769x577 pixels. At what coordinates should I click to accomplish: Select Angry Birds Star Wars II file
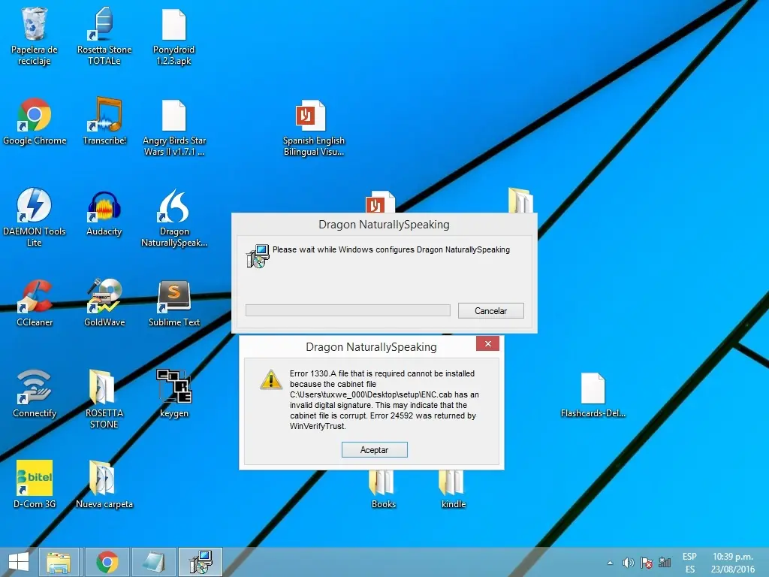173,128
